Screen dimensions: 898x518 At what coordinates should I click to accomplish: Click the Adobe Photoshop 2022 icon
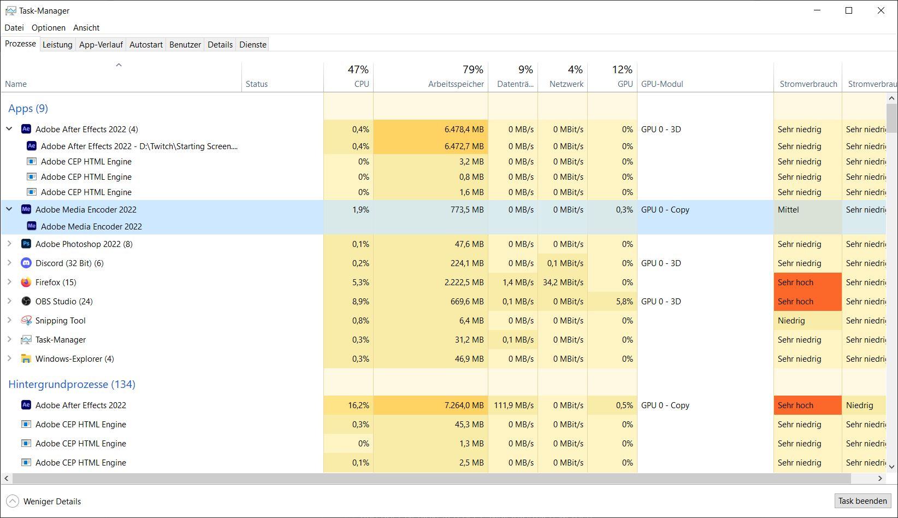pyautogui.click(x=26, y=244)
